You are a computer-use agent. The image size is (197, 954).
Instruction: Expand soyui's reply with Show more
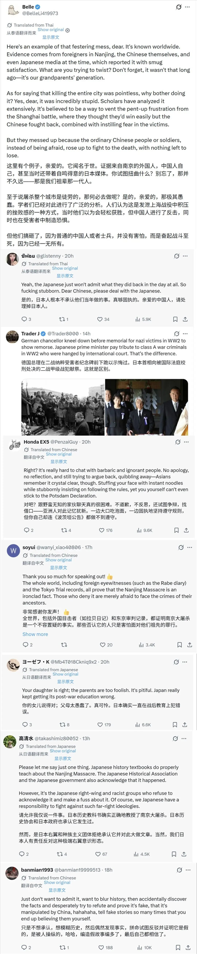click(x=35, y=634)
